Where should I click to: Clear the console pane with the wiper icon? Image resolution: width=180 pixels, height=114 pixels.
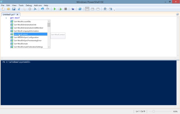coord(35,9)
